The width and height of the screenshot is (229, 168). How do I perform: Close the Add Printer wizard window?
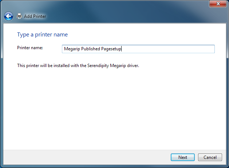(x=218, y=4)
